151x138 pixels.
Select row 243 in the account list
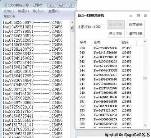click(110, 66)
